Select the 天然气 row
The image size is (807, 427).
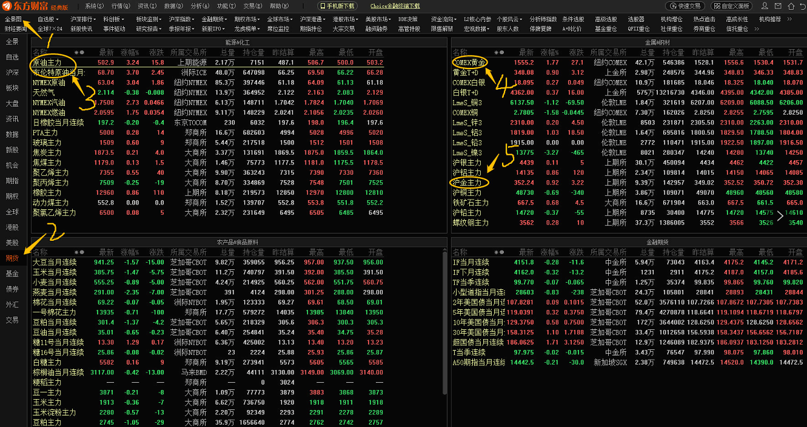point(208,92)
